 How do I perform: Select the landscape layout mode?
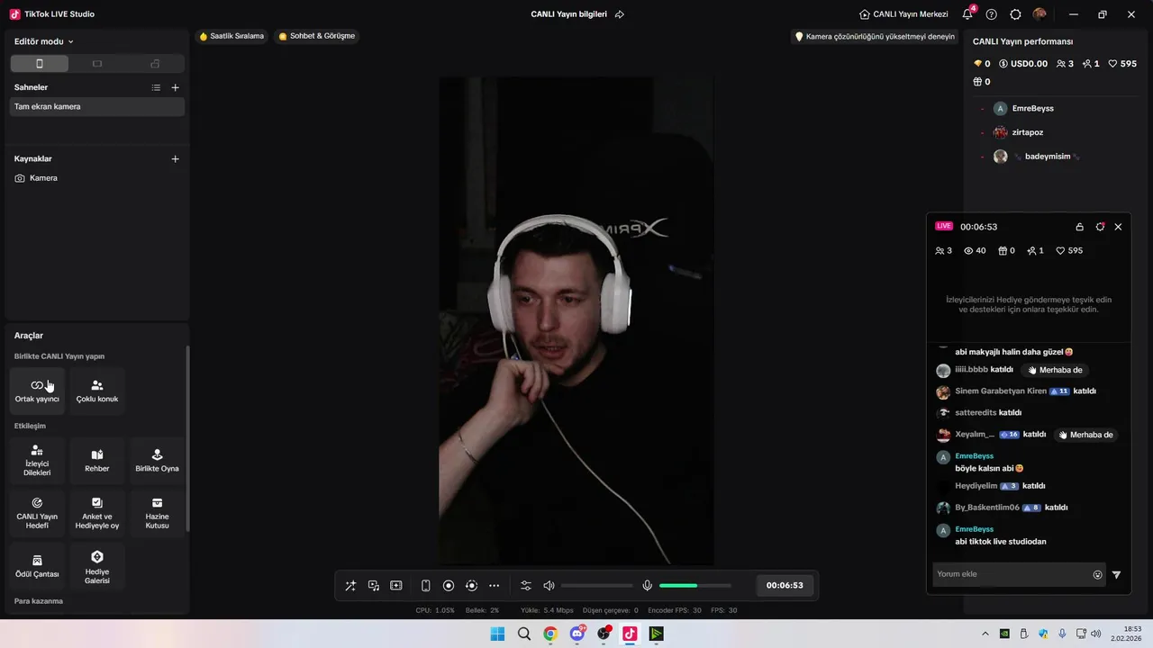(x=97, y=64)
